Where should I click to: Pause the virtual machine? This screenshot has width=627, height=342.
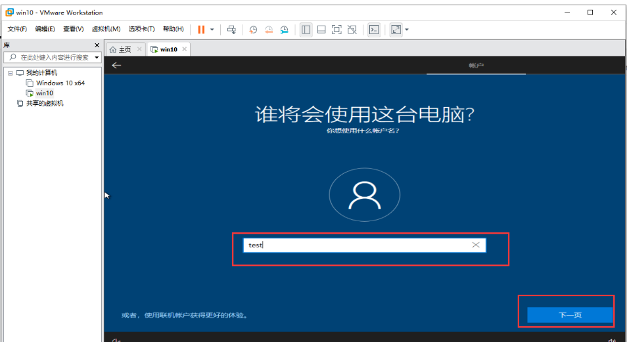[x=201, y=30]
